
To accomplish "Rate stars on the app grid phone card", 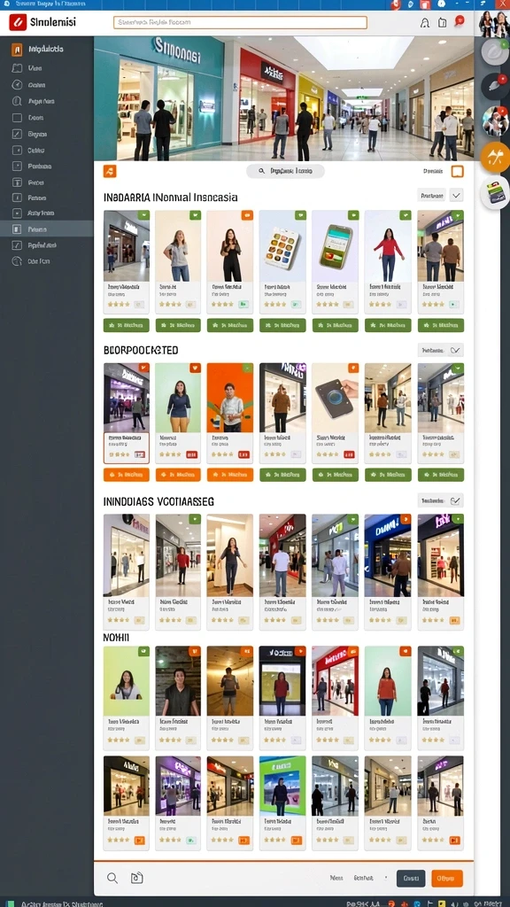I will click(275, 304).
